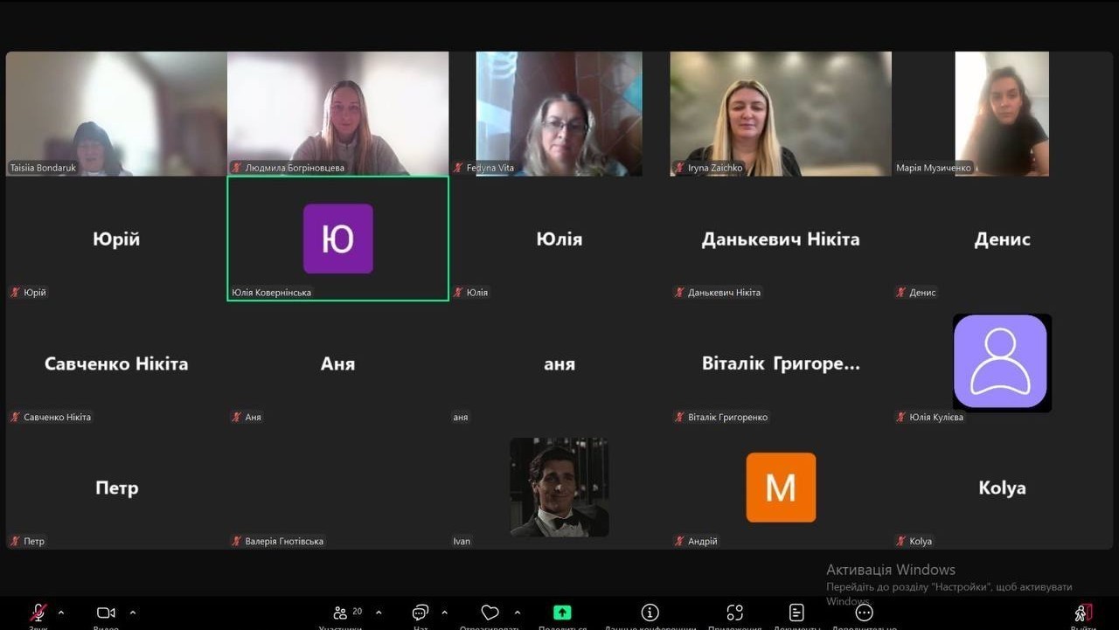Click Андрій's orange M avatar
Screen dimensions: 1119x630
coord(781,487)
